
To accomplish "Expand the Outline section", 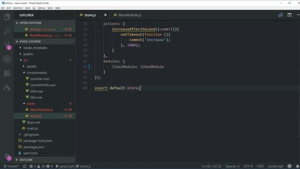I will pos(45,160).
